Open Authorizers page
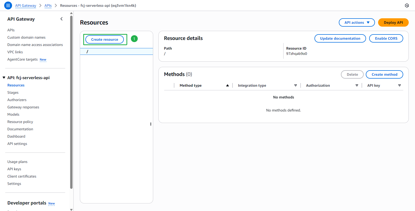 pos(17,100)
